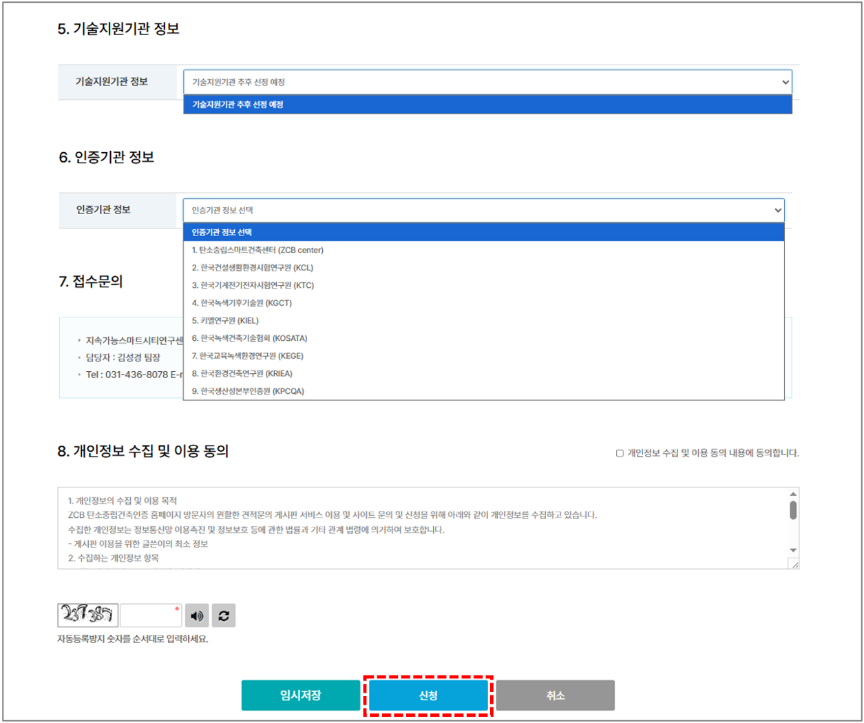Refresh the captcha image
Image resolution: width=864 pixels, height=723 pixels.
[x=224, y=616]
